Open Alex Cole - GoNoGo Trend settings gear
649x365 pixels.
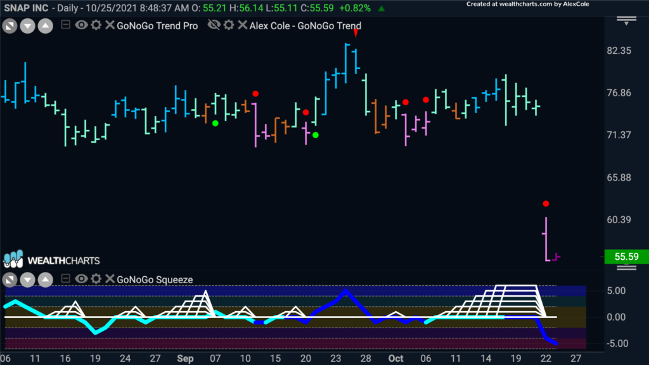coord(229,25)
